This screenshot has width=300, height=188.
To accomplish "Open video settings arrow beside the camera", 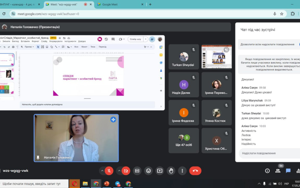I will pos(119,171).
